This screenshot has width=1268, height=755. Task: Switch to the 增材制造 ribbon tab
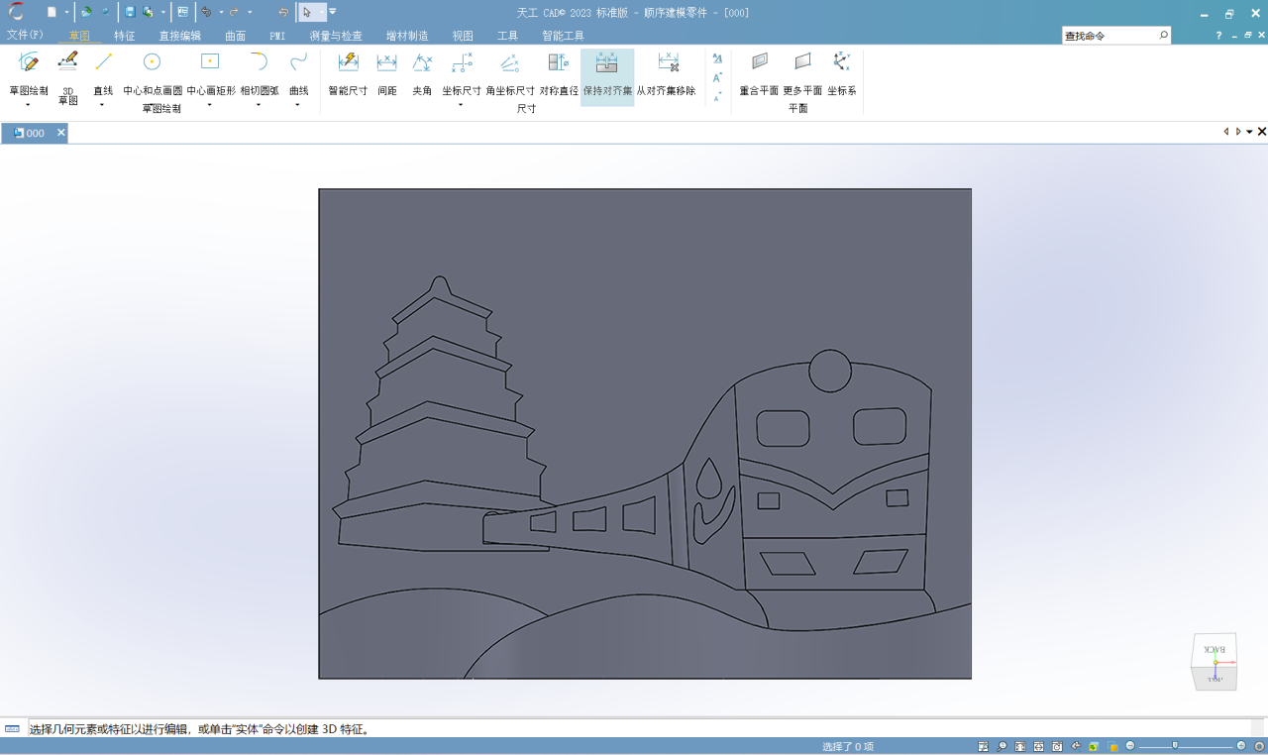(x=407, y=36)
